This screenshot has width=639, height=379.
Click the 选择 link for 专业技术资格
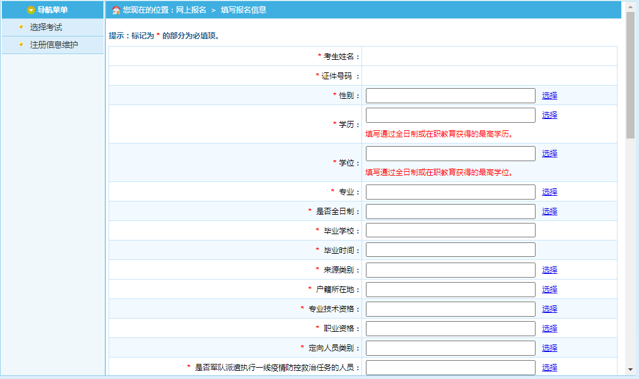pyautogui.click(x=548, y=308)
